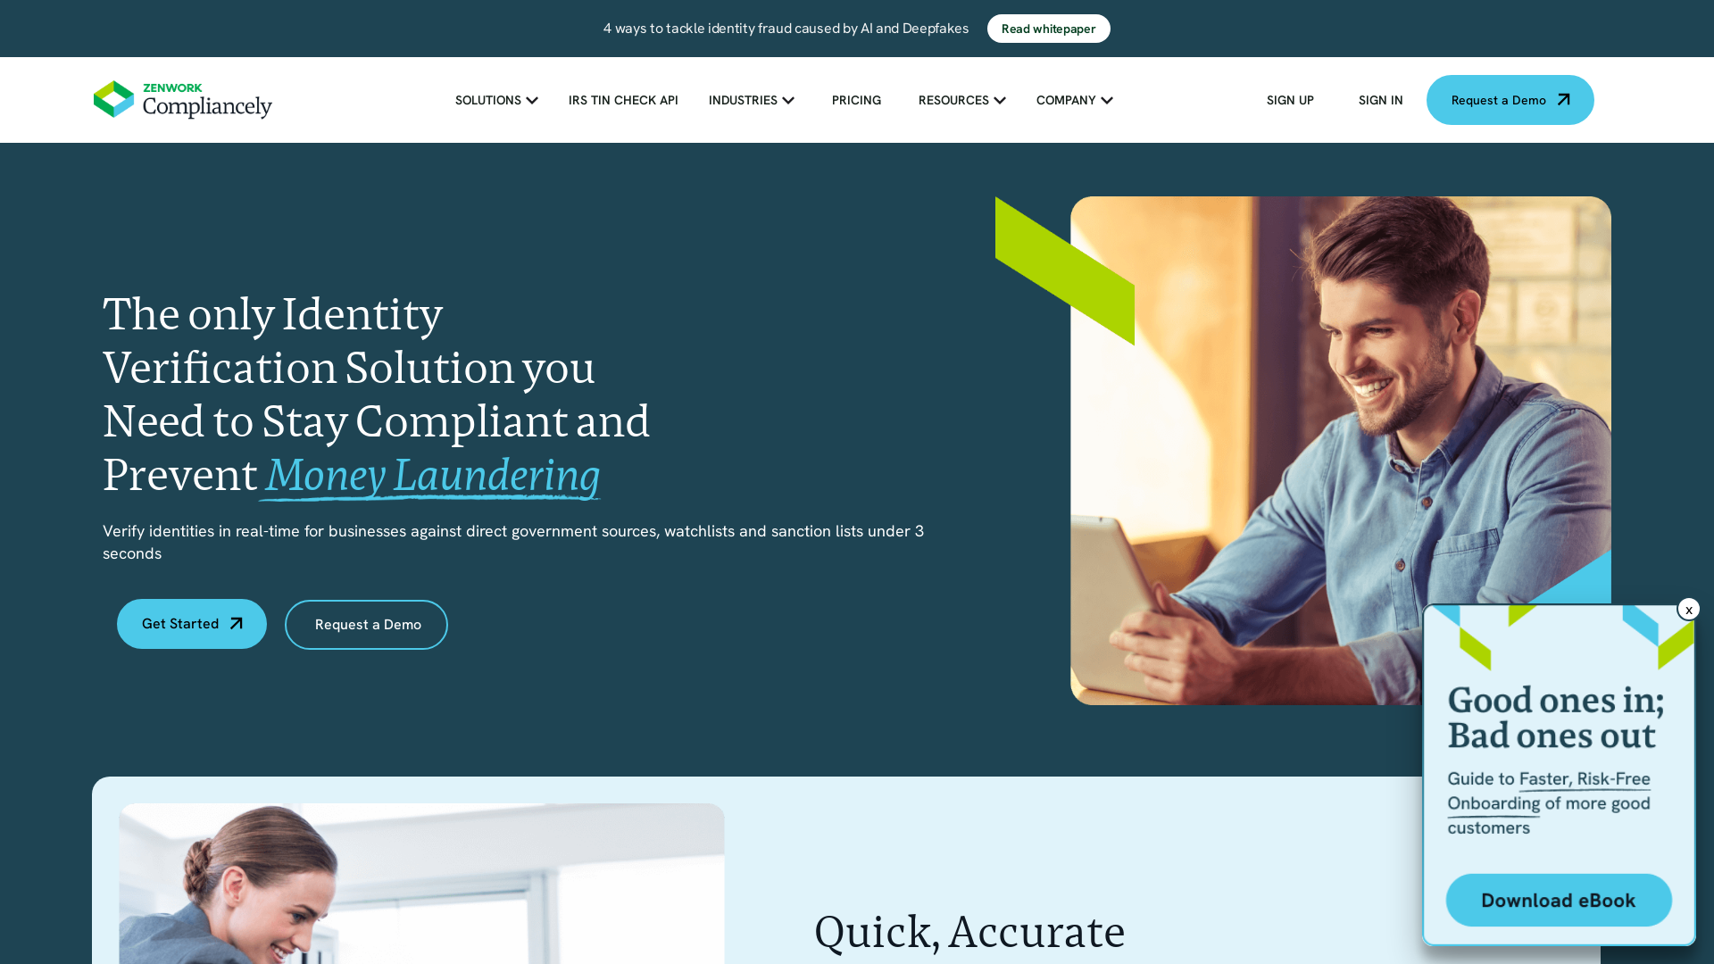The image size is (1714, 964).
Task: Click the IRS TIN CHECK API menu item
Action: coord(623,100)
